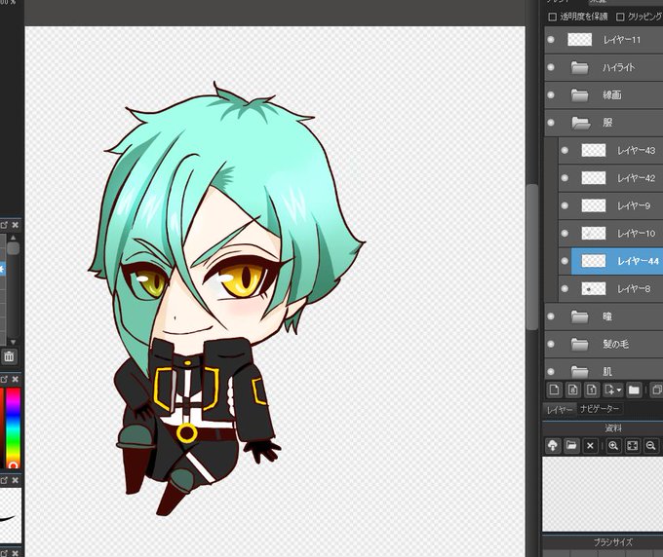Screen dimensions: 663x557
Task: Collapse the open 服 folder icon
Action: point(580,123)
